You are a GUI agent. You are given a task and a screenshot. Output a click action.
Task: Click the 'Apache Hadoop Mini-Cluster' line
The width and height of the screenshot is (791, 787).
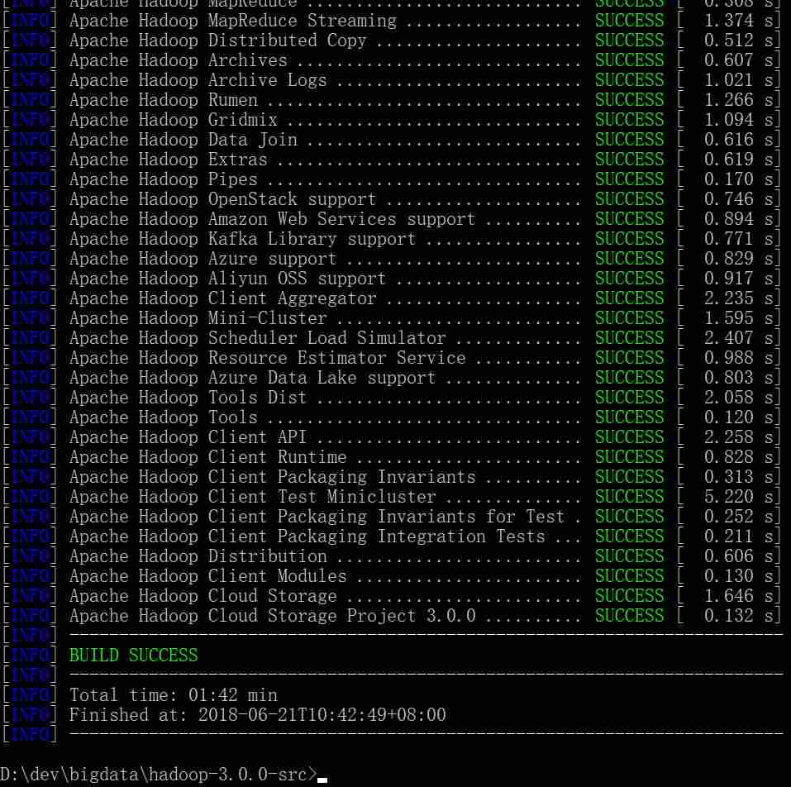click(198, 318)
